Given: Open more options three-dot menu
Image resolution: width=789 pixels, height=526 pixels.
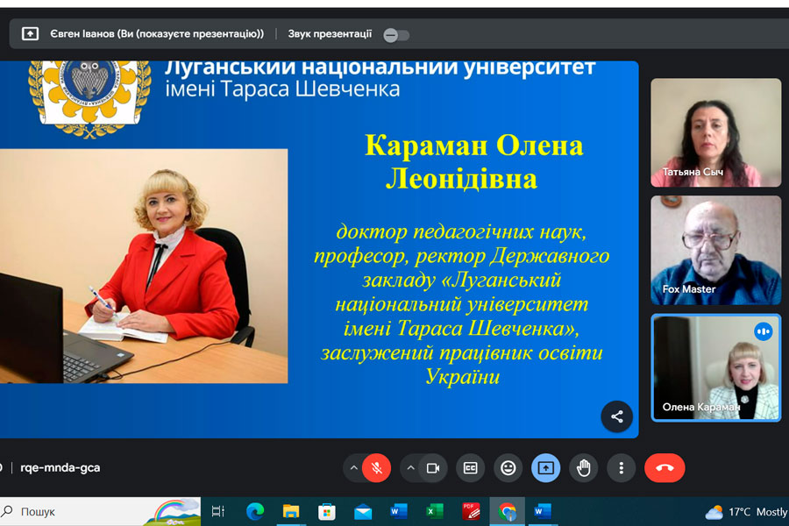Looking at the screenshot, I should tap(621, 468).
